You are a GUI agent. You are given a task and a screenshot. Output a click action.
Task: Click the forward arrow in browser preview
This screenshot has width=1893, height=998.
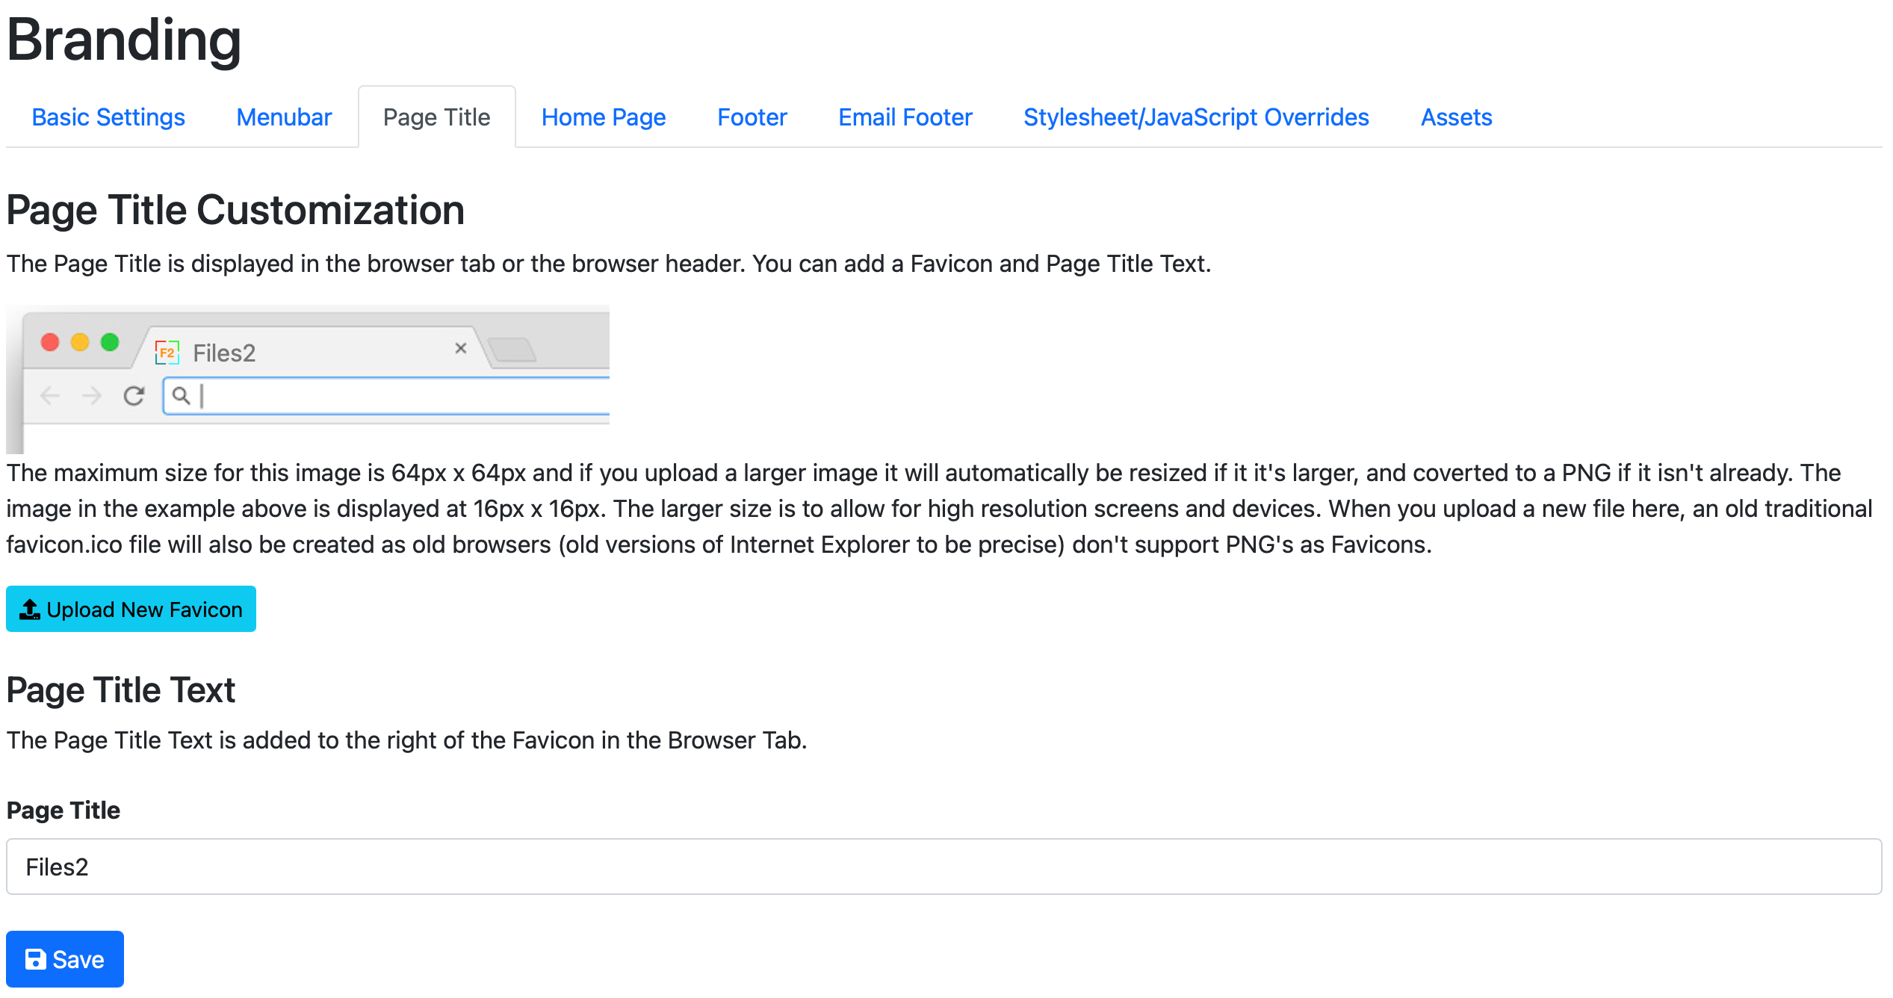pyautogui.click(x=92, y=395)
